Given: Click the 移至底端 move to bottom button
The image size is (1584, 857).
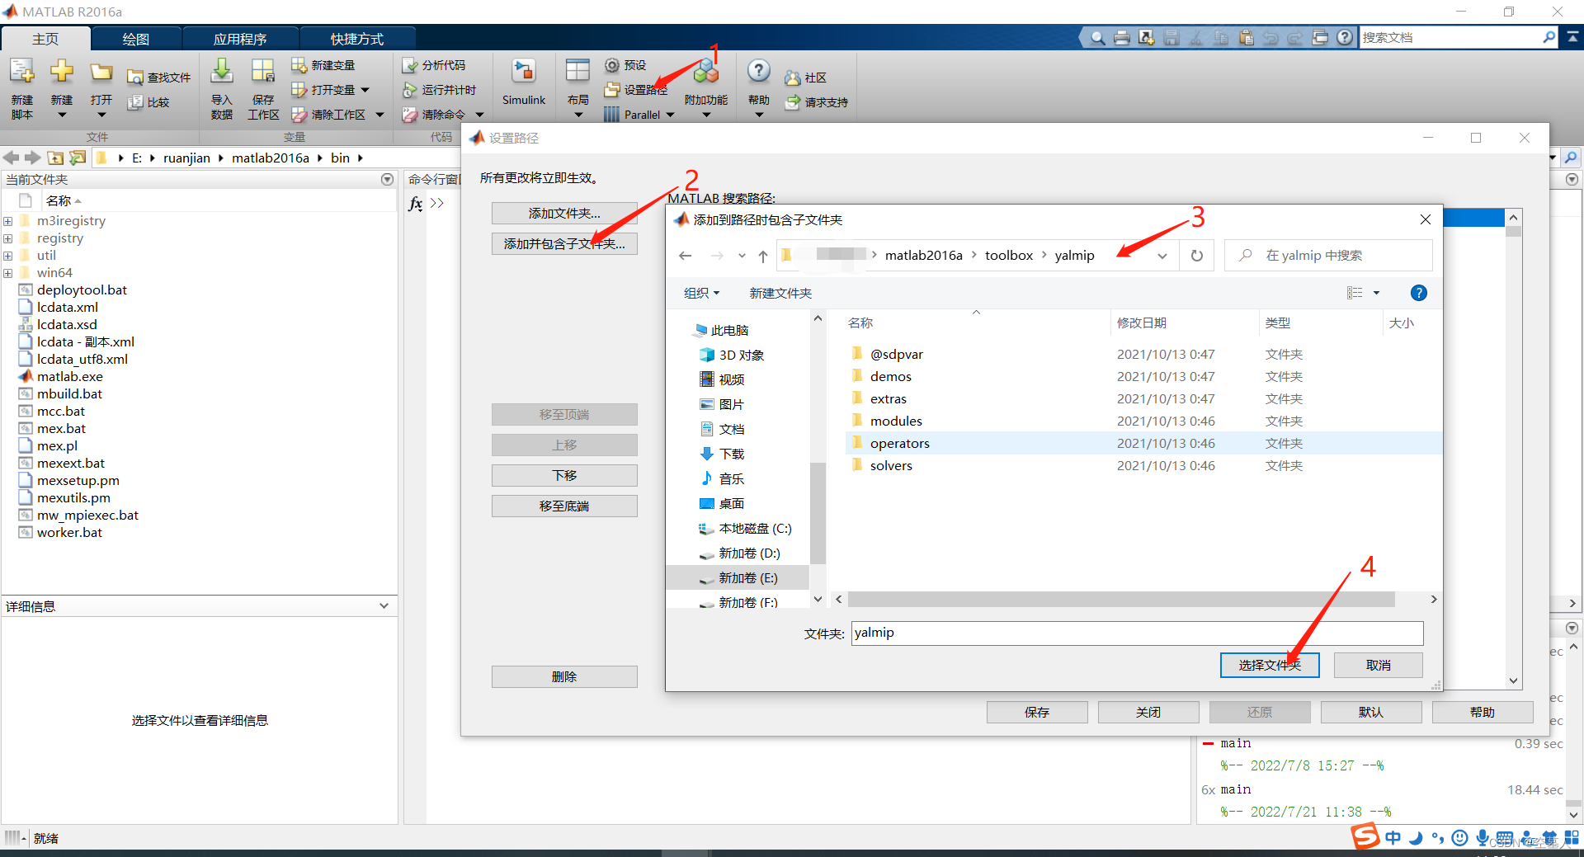Looking at the screenshot, I should tap(564, 506).
